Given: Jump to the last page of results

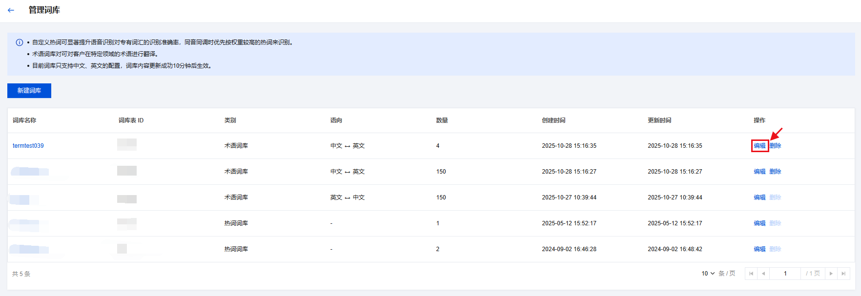Looking at the screenshot, I should click(843, 274).
